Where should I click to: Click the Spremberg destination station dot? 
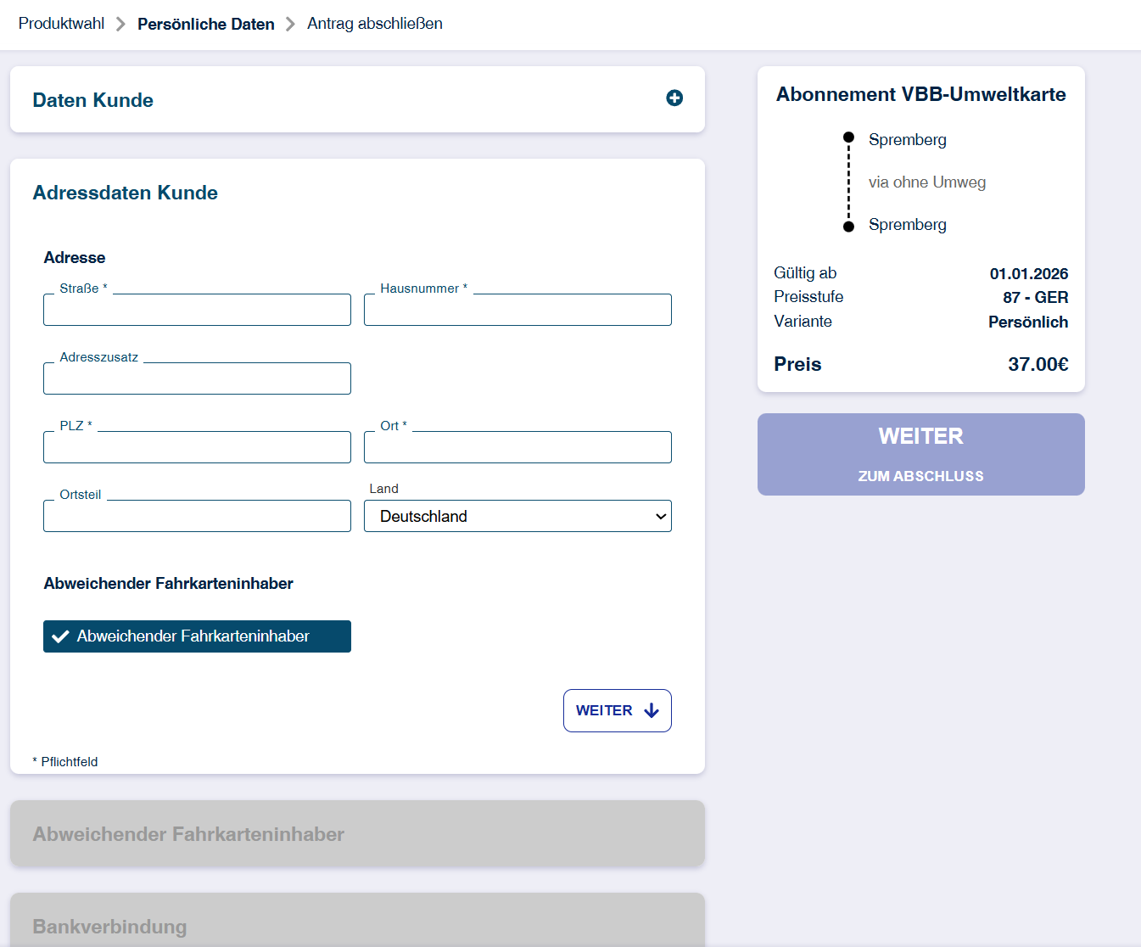coord(848,227)
